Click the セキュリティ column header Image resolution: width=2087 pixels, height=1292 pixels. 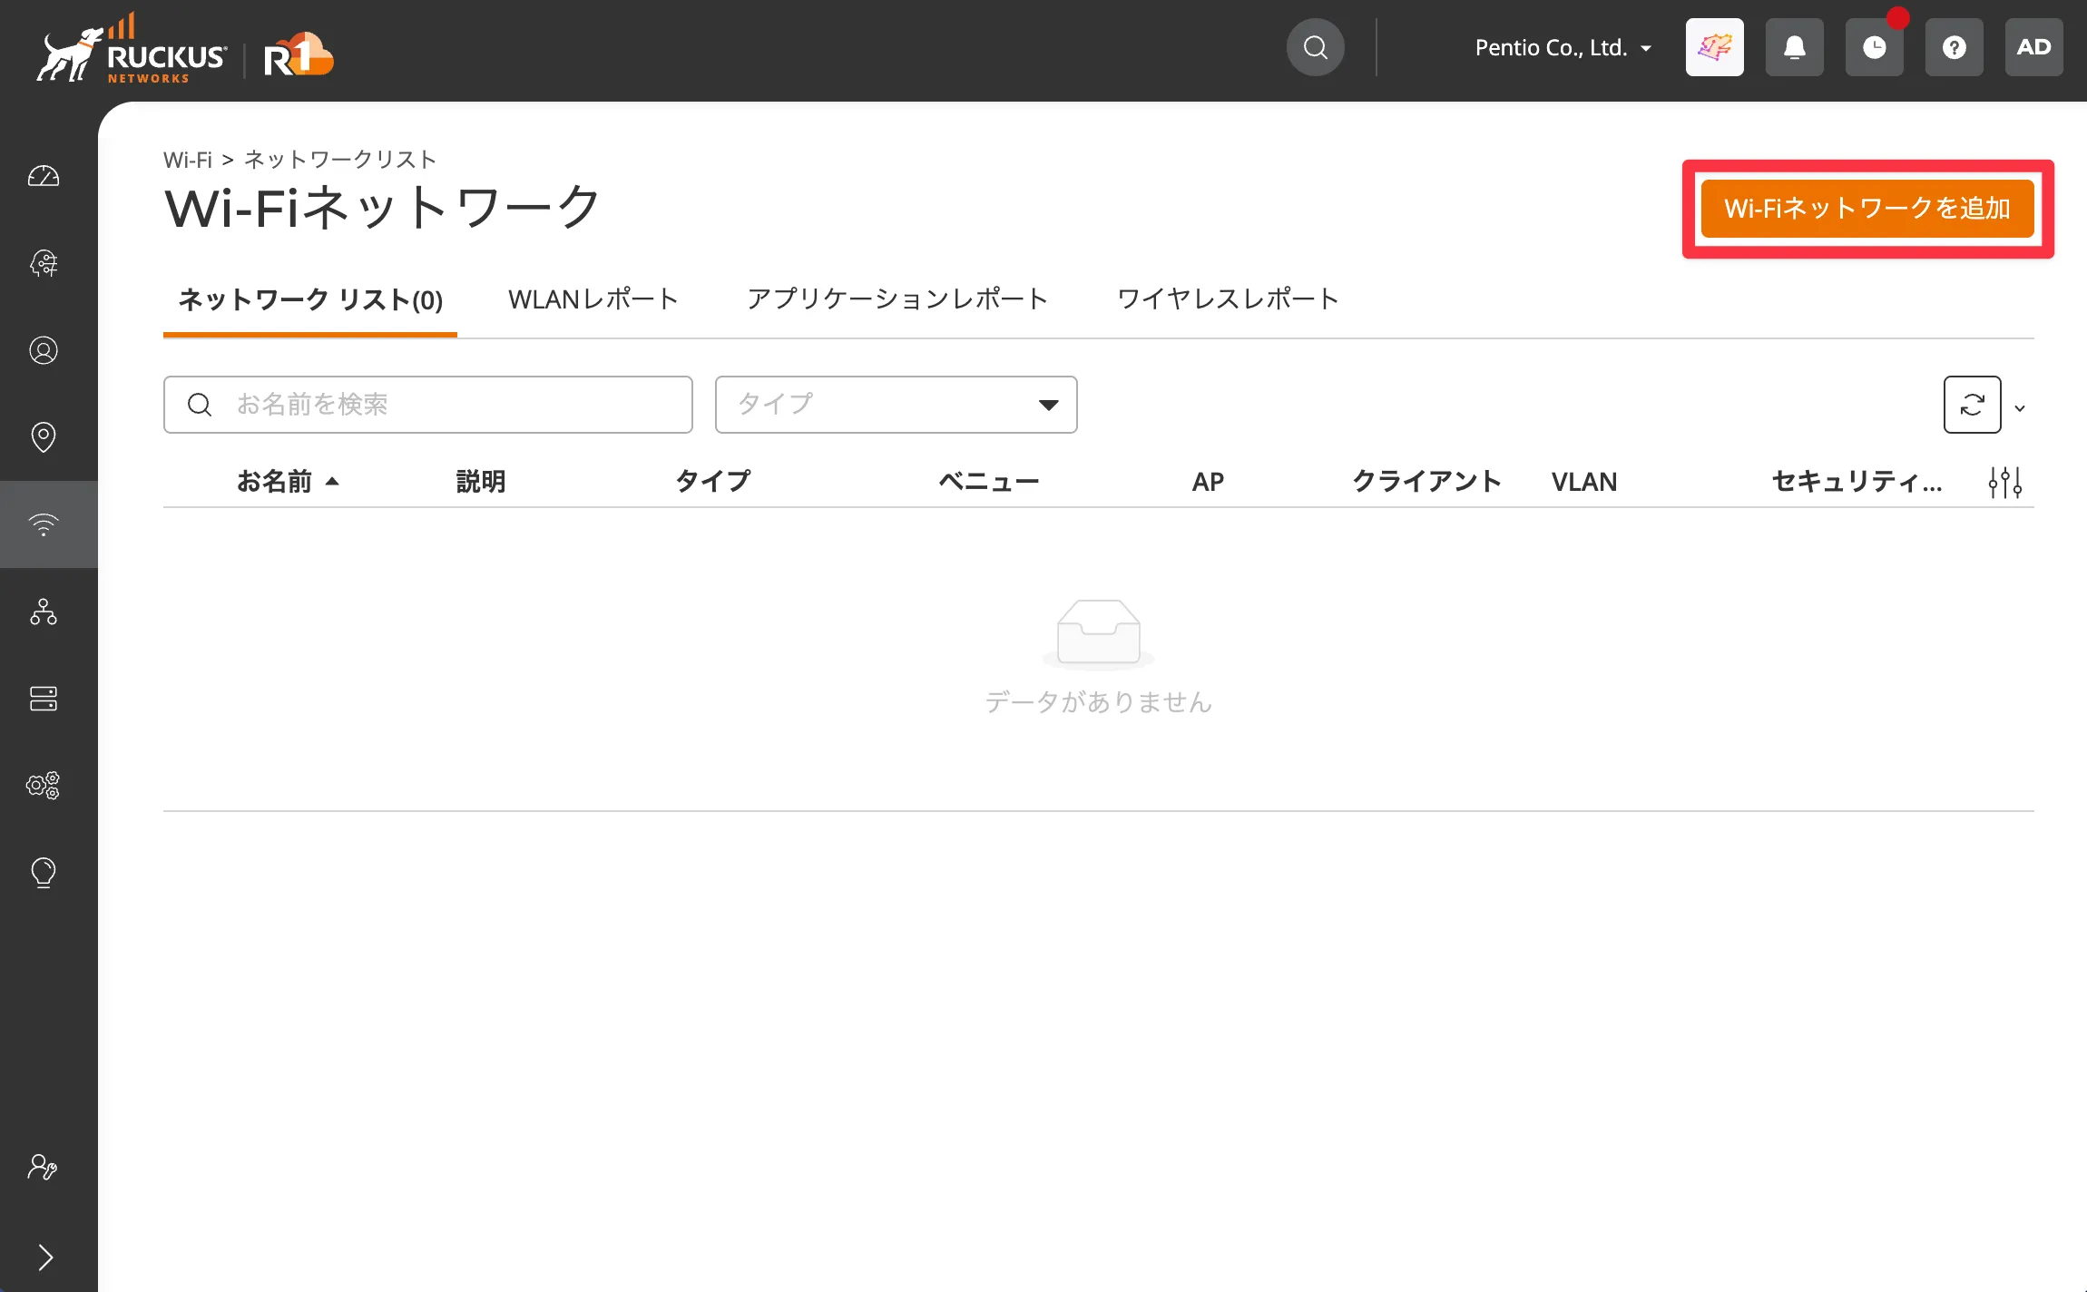[x=1857, y=481]
